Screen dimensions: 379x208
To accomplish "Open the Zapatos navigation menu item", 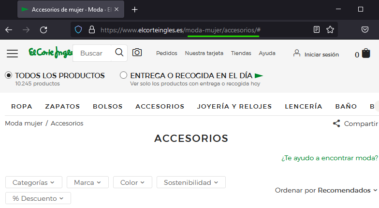I will (62, 106).
